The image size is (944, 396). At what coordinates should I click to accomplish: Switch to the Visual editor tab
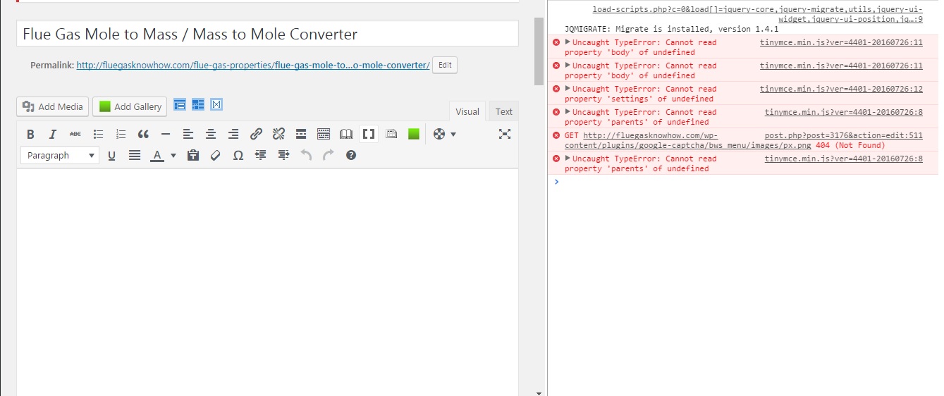(x=467, y=111)
